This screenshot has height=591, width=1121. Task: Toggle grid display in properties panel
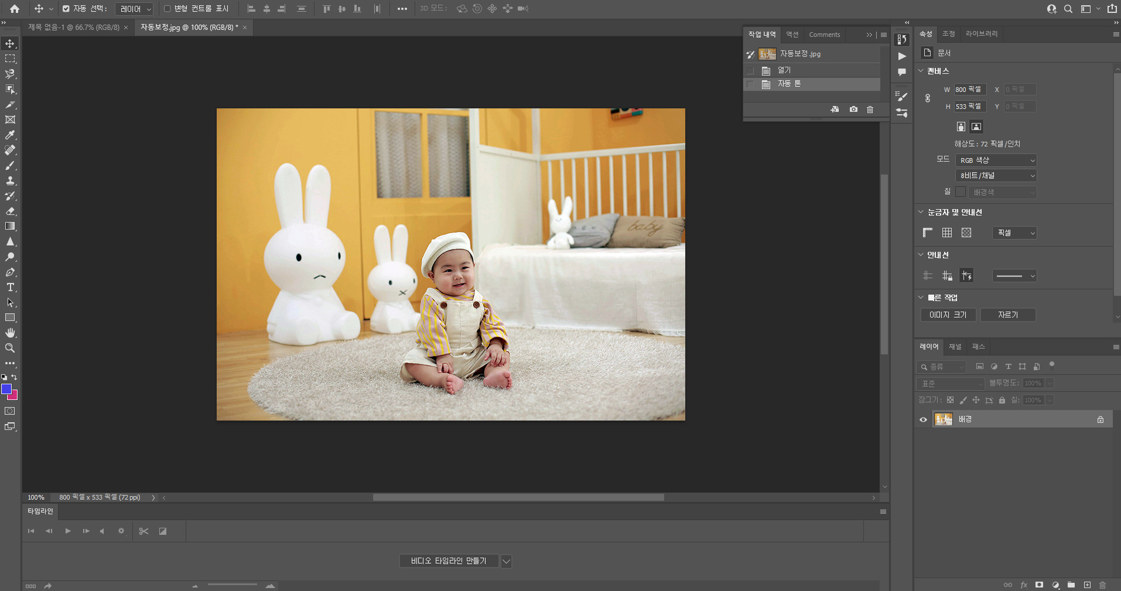[x=947, y=233]
